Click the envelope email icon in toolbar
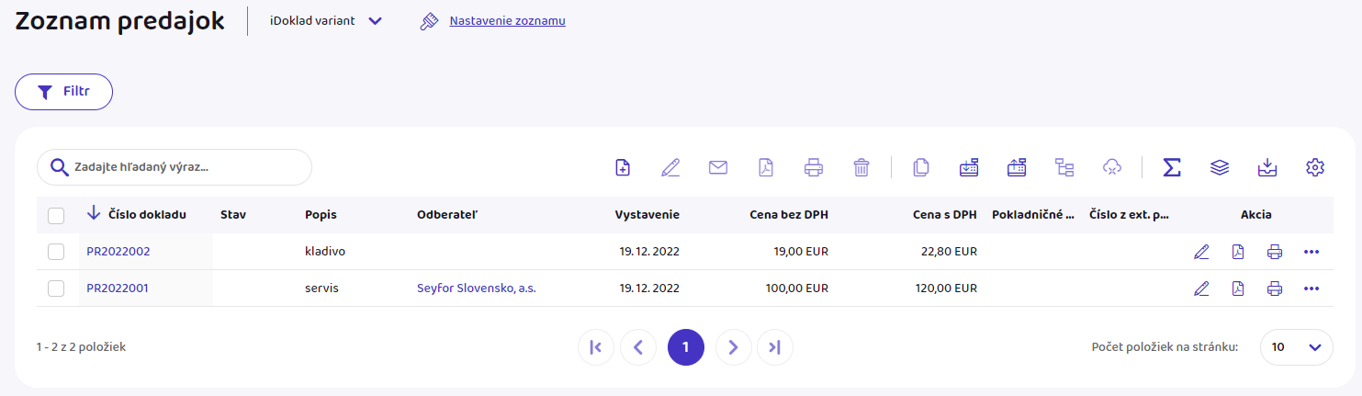The image size is (1362, 396). 717,167
